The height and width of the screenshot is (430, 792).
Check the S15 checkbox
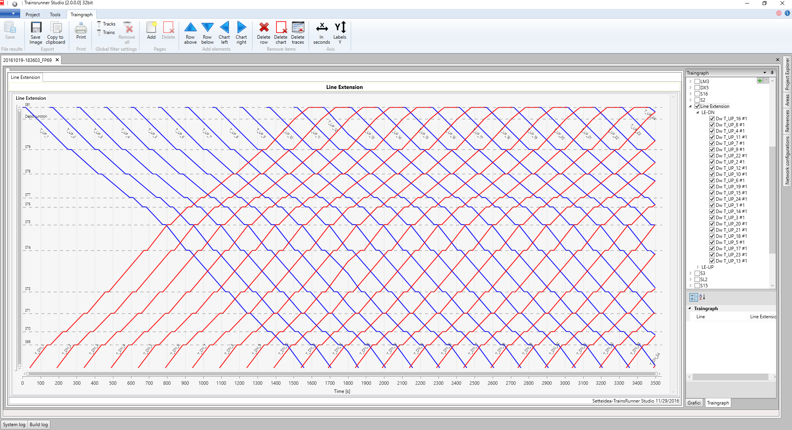pos(697,286)
